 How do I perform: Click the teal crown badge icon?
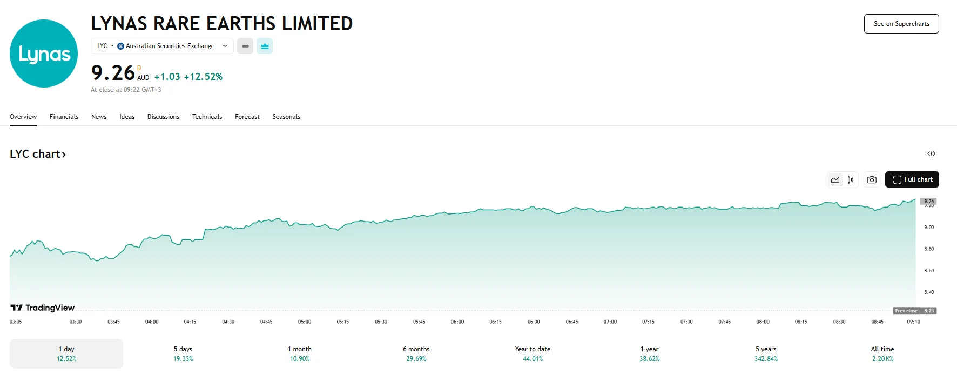[265, 46]
